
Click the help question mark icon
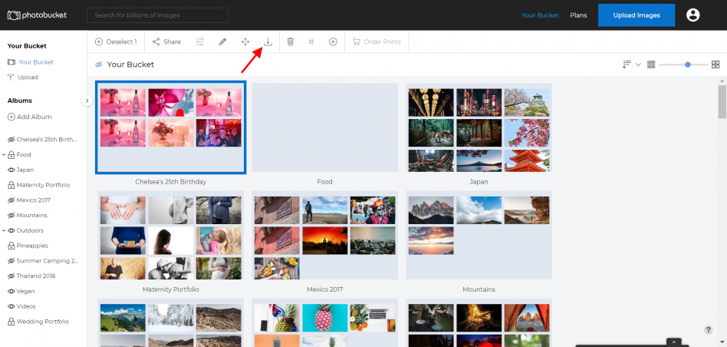pos(708,330)
